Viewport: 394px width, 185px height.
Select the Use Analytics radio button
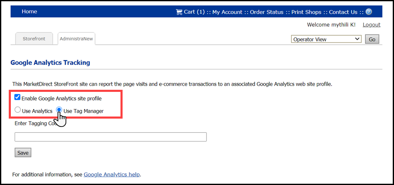click(18, 111)
